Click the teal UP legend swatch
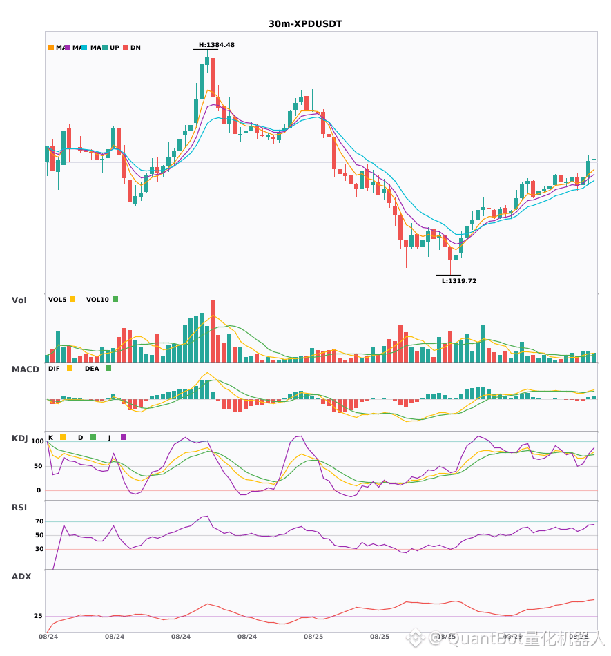Screen dimensions: 611x656 pyautogui.click(x=105, y=48)
